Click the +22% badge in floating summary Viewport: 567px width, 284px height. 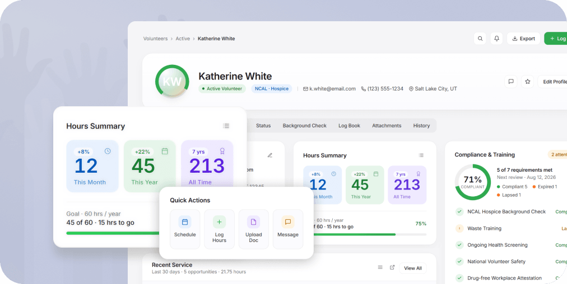pyautogui.click(x=142, y=152)
